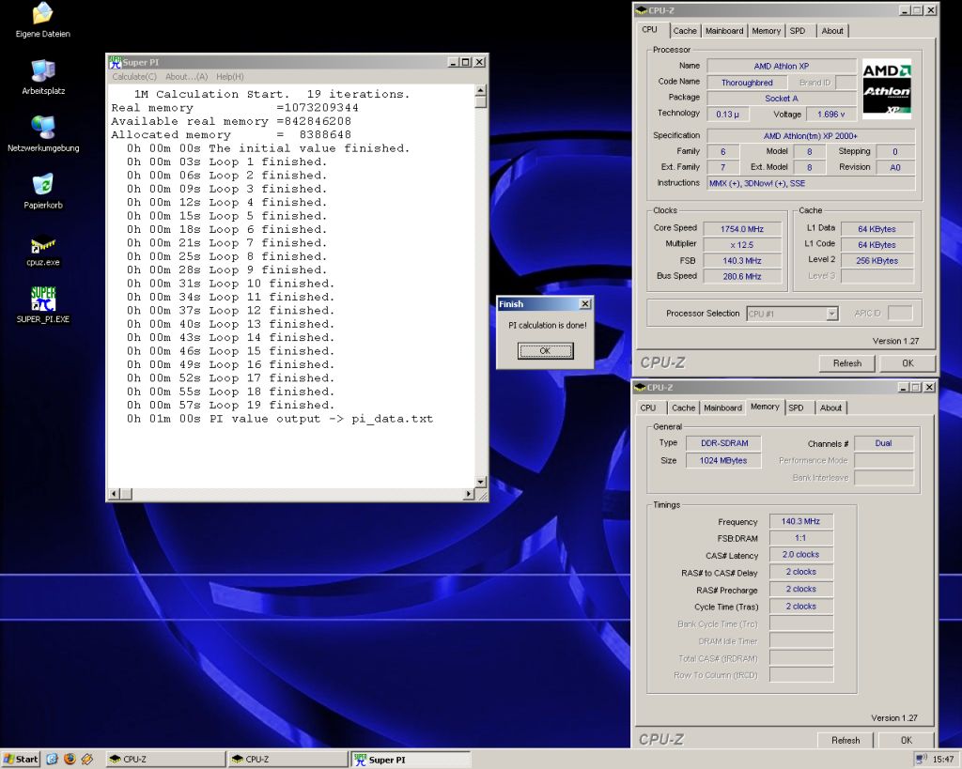Image resolution: width=962 pixels, height=769 pixels.
Task: Select Mainboard tab in top CPU-Z
Action: (724, 31)
